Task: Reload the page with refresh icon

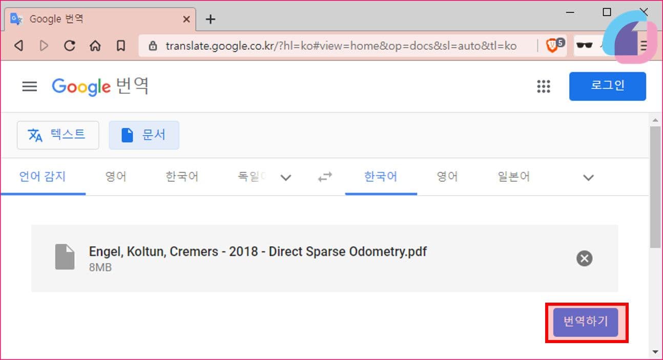Action: pos(70,46)
